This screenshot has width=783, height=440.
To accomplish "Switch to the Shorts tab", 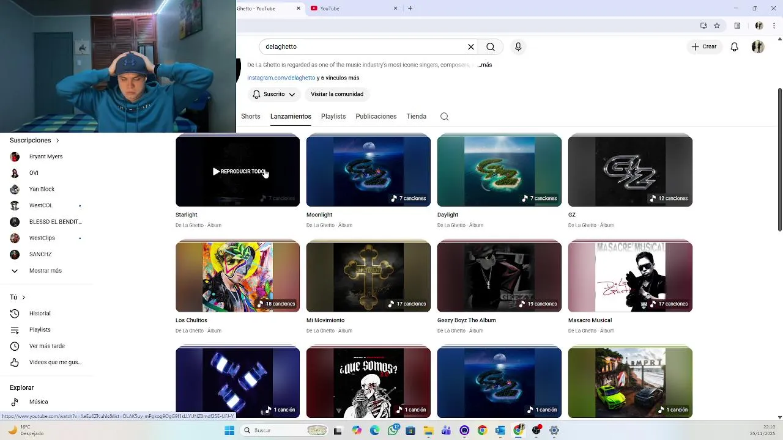I will pyautogui.click(x=251, y=116).
